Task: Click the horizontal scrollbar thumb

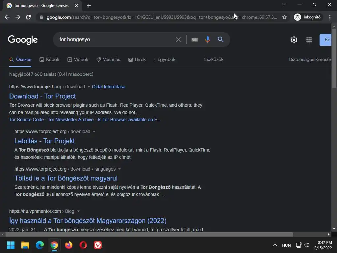Action: 149,235
